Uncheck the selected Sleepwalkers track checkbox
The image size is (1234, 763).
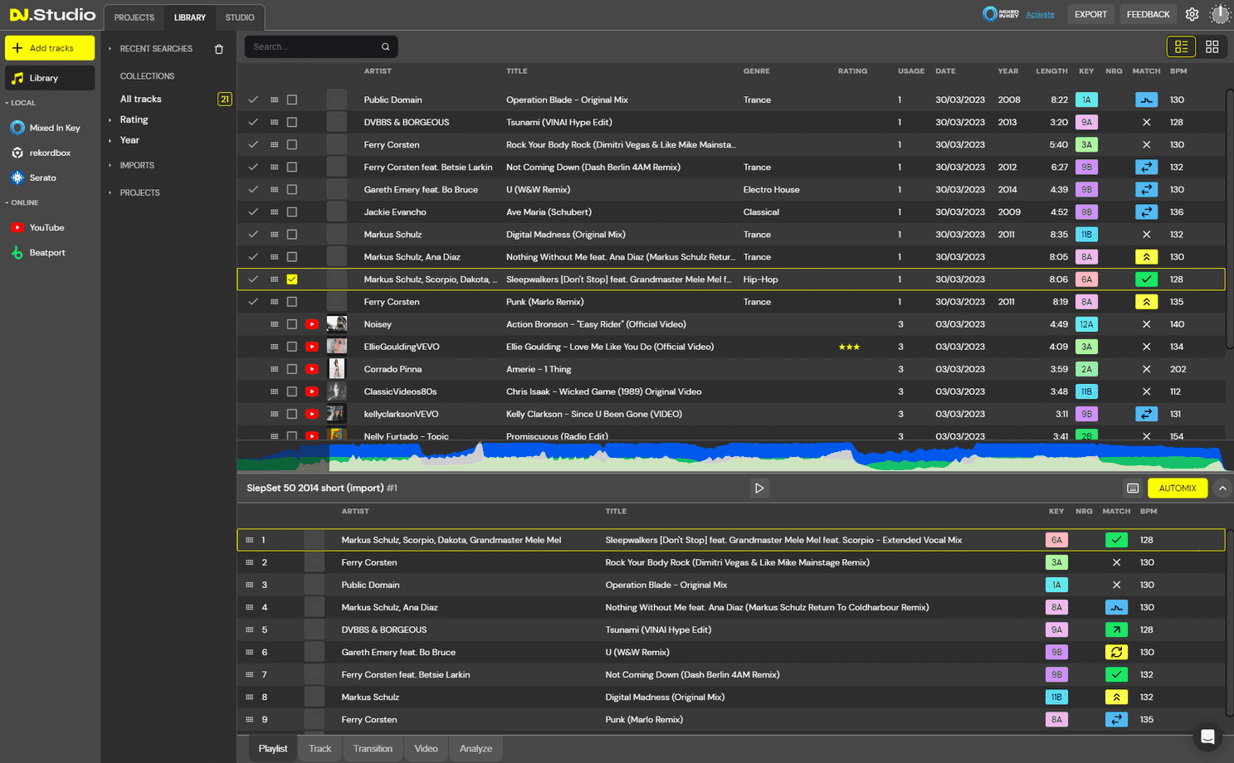coord(291,279)
